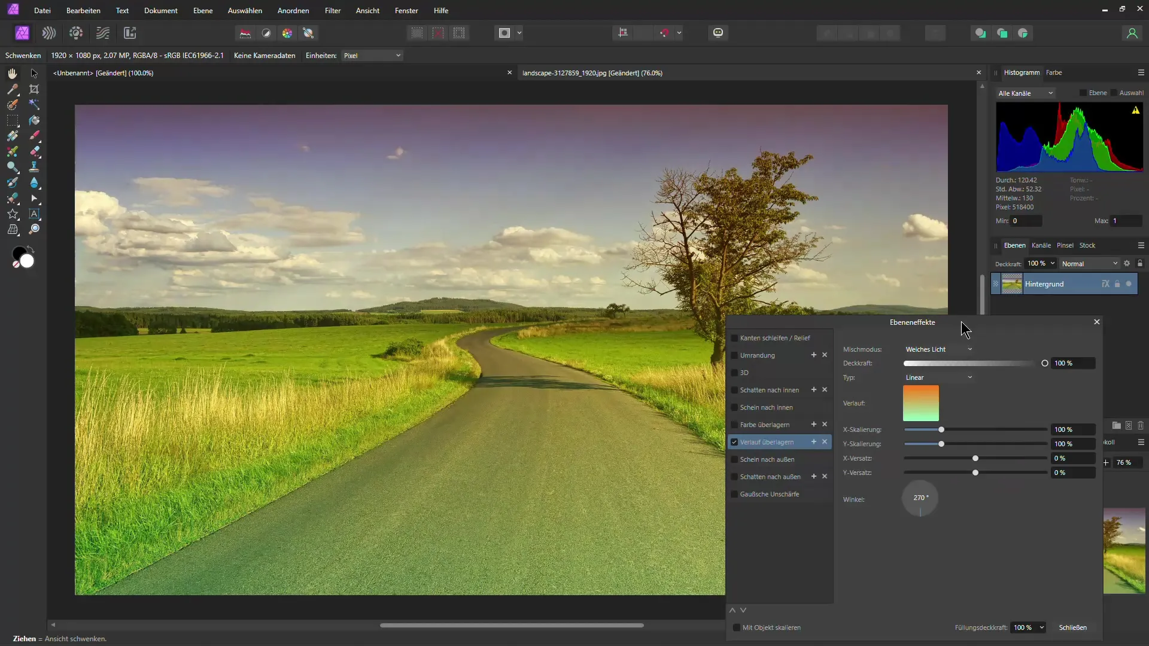Image resolution: width=1149 pixels, height=646 pixels.
Task: Add another Verlauf überlagern effect instance
Action: (813, 442)
